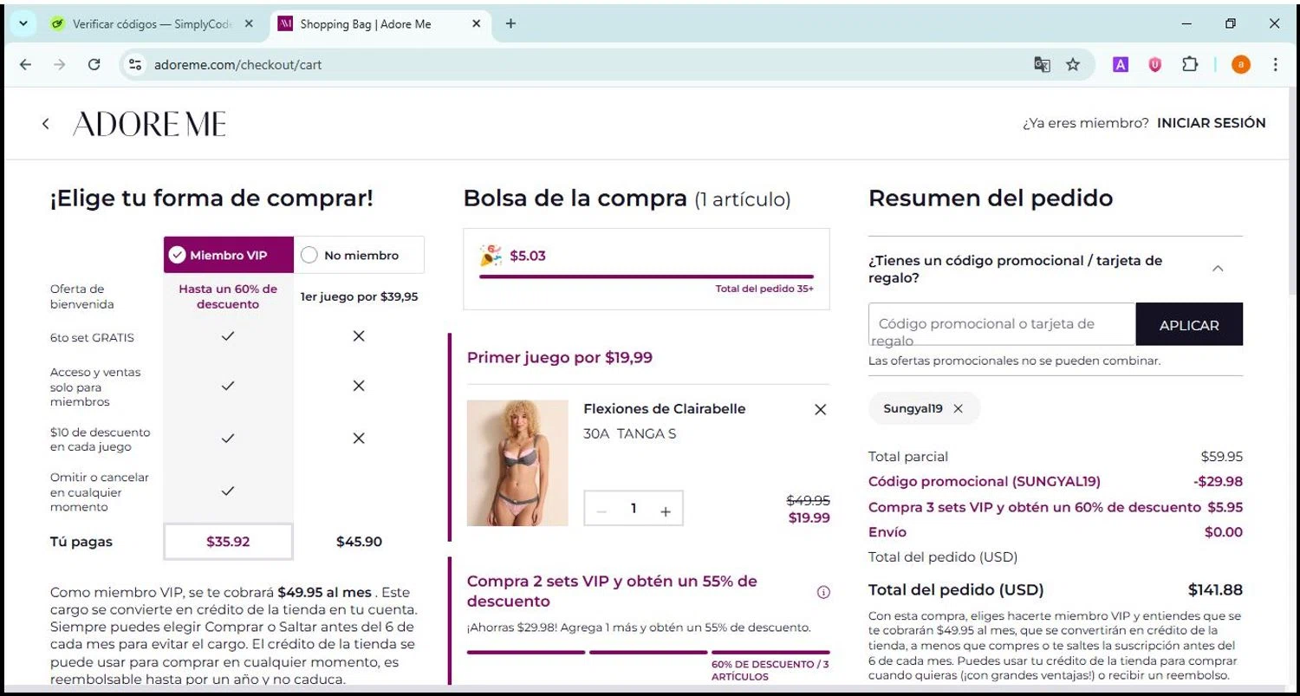
Task: Click the Sungyal19 promo chip label
Action: pos(913,409)
